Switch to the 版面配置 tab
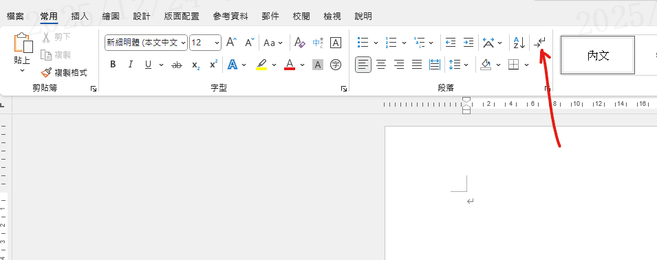The image size is (657, 260). pyautogui.click(x=182, y=17)
